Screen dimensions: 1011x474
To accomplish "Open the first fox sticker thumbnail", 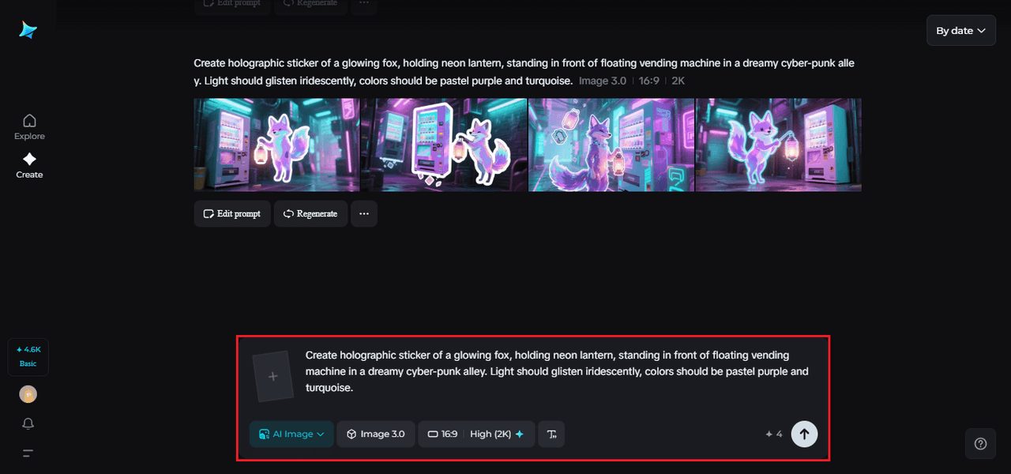I will tap(276, 145).
